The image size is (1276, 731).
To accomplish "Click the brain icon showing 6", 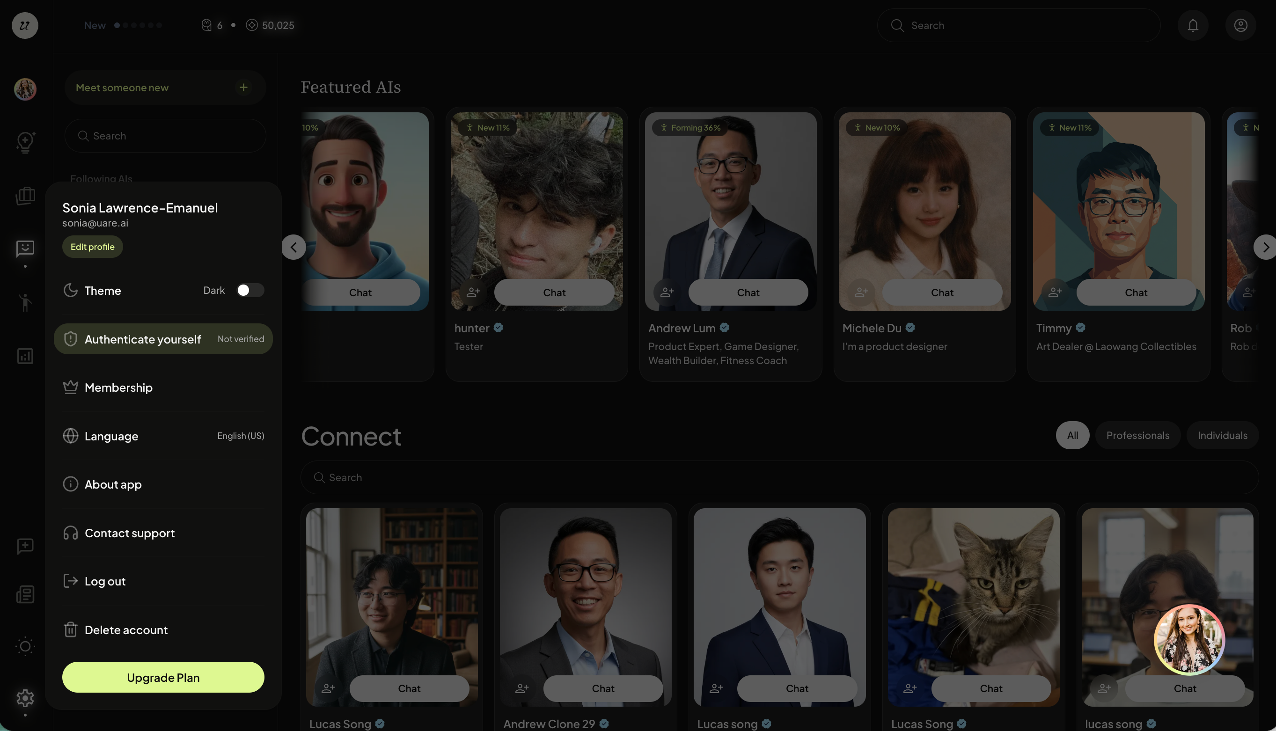I will coord(206,25).
